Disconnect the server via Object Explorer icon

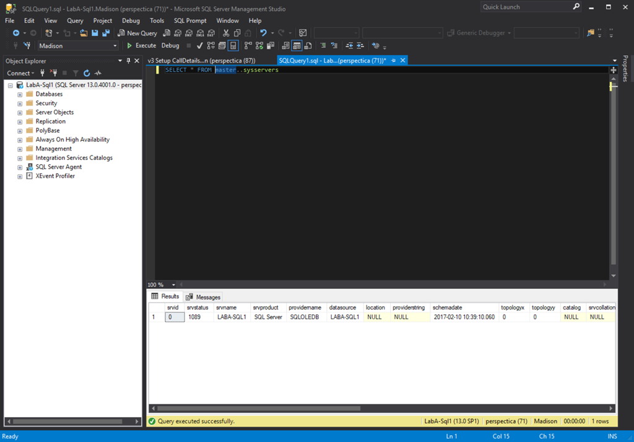tap(54, 73)
